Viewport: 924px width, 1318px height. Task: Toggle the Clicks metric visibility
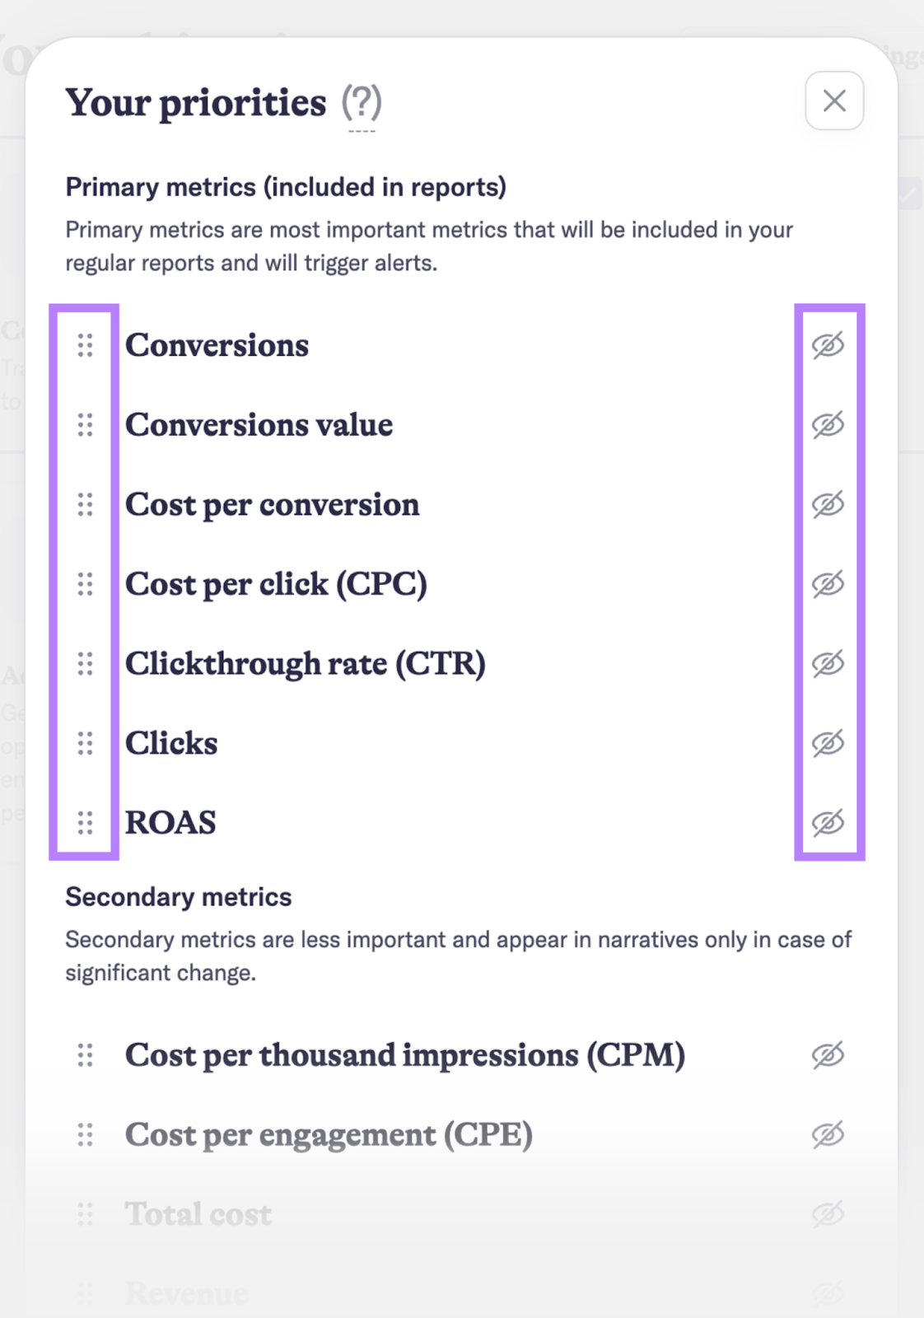click(828, 743)
